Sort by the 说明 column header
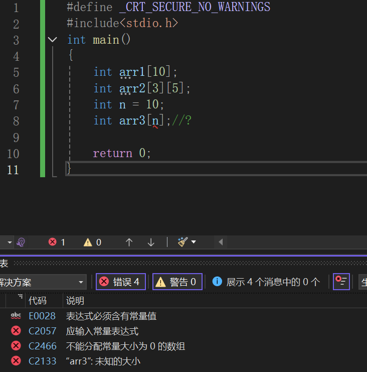367x372 pixels. (75, 301)
